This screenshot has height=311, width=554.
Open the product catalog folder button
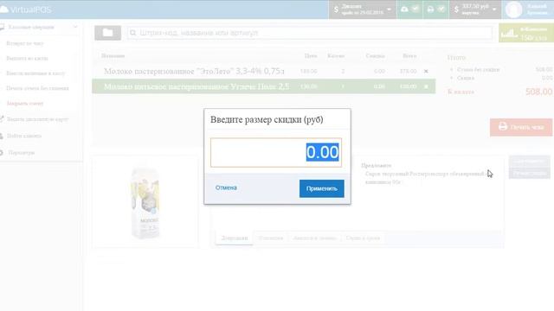coord(107,33)
